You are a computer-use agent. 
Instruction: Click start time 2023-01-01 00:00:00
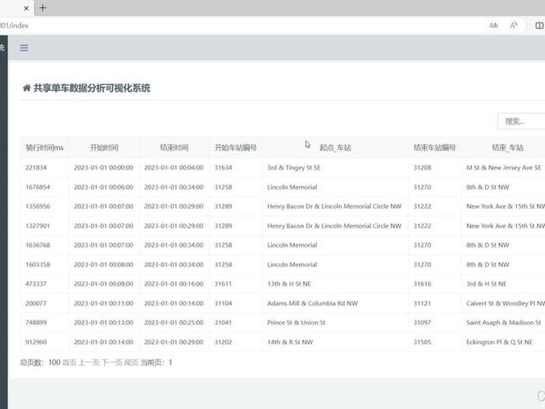pos(104,168)
